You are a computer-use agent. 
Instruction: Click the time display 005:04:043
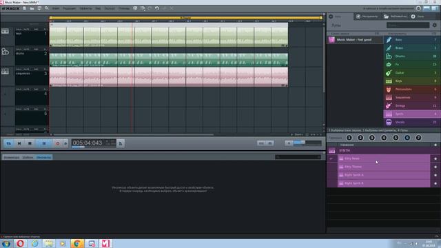[88, 143]
